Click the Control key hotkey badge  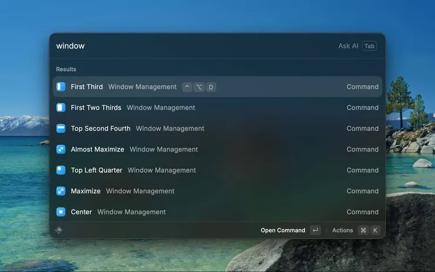coord(188,87)
